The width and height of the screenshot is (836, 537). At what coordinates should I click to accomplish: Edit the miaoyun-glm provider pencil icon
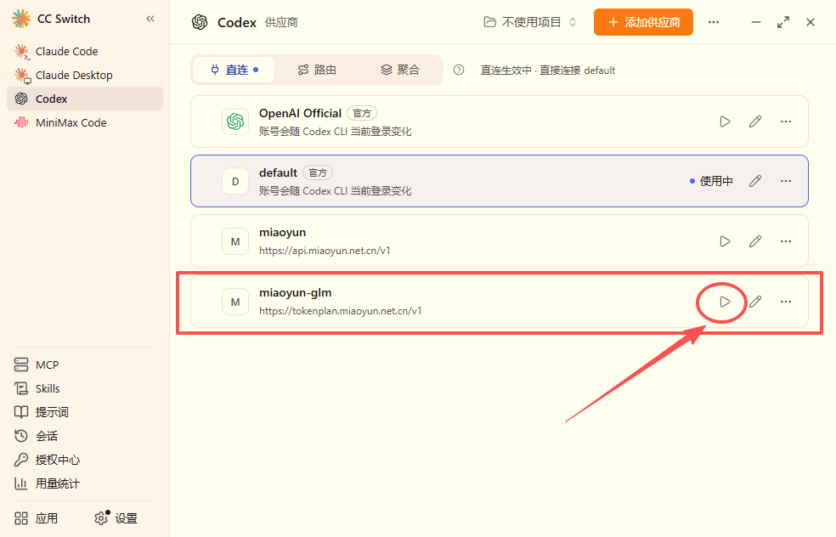[x=755, y=302]
